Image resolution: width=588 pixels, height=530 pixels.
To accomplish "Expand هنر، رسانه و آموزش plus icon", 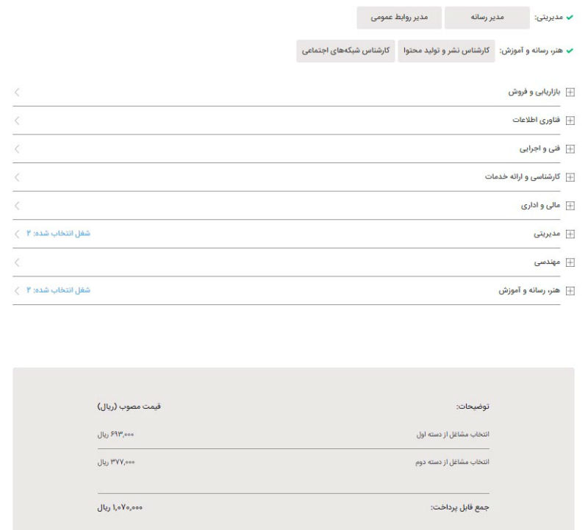I will 570,290.
